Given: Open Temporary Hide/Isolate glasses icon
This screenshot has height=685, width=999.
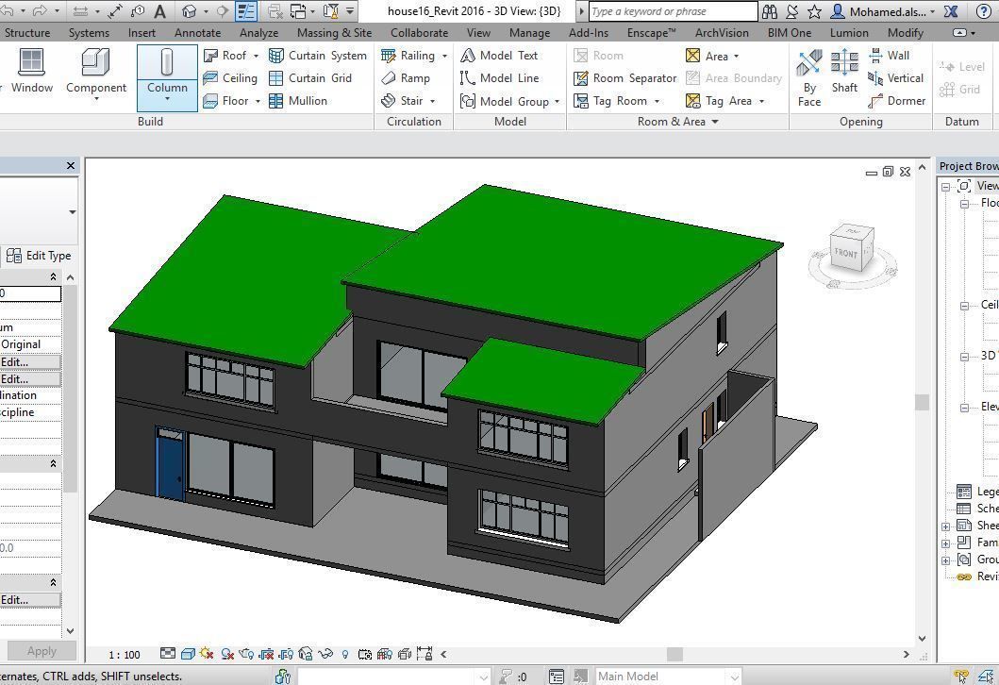Looking at the screenshot, I should [x=325, y=654].
